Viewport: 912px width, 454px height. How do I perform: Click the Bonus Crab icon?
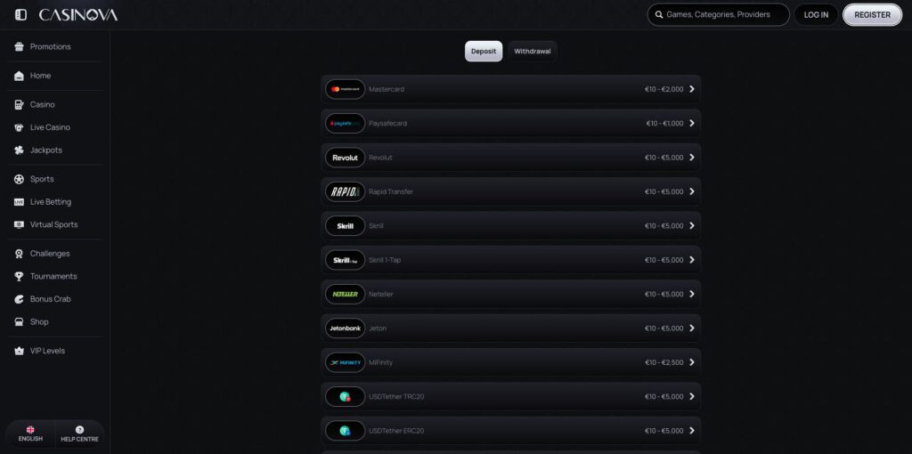pyautogui.click(x=20, y=299)
